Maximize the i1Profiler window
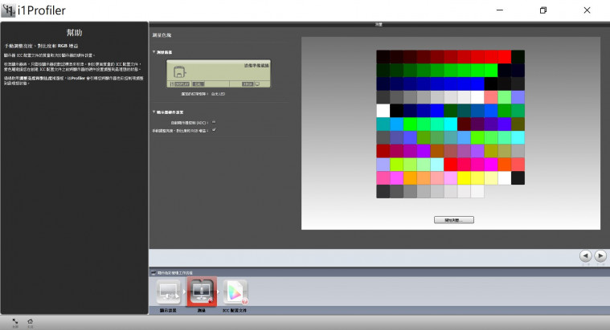This screenshot has height=330, width=610. click(x=543, y=10)
